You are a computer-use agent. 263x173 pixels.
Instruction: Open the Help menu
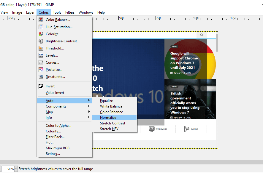point(101,12)
